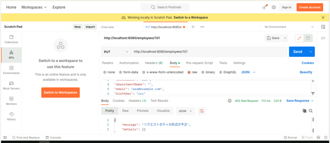Screen dimensions: 330x143
Task: Send the PUT request
Action: click(x=298, y=52)
